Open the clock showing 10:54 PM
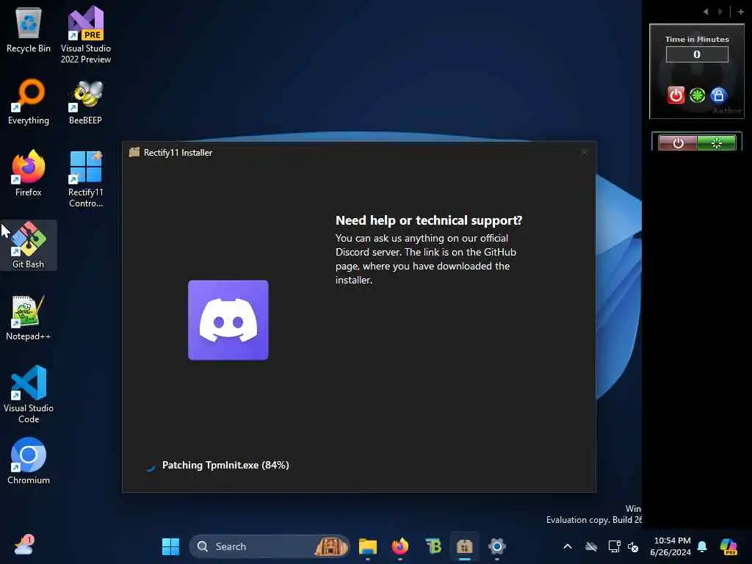The height and width of the screenshot is (564, 752). (672, 546)
